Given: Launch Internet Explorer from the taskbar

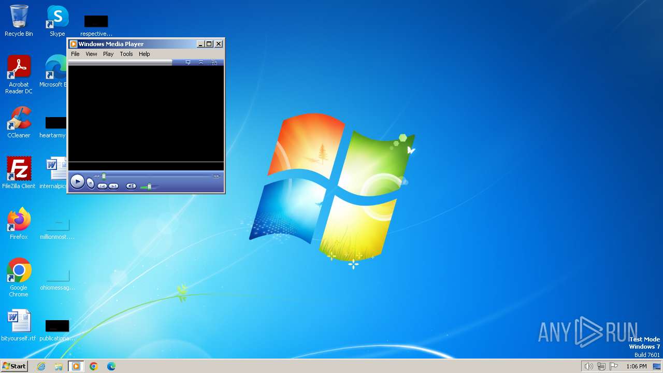Looking at the screenshot, I should pyautogui.click(x=41, y=366).
